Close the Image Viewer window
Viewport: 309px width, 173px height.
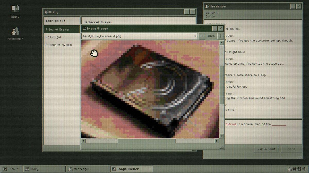221,28
